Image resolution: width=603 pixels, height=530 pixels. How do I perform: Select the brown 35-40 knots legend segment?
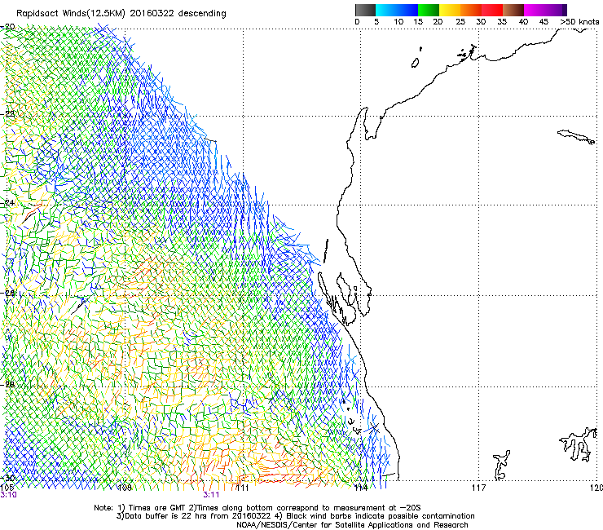coord(513,10)
